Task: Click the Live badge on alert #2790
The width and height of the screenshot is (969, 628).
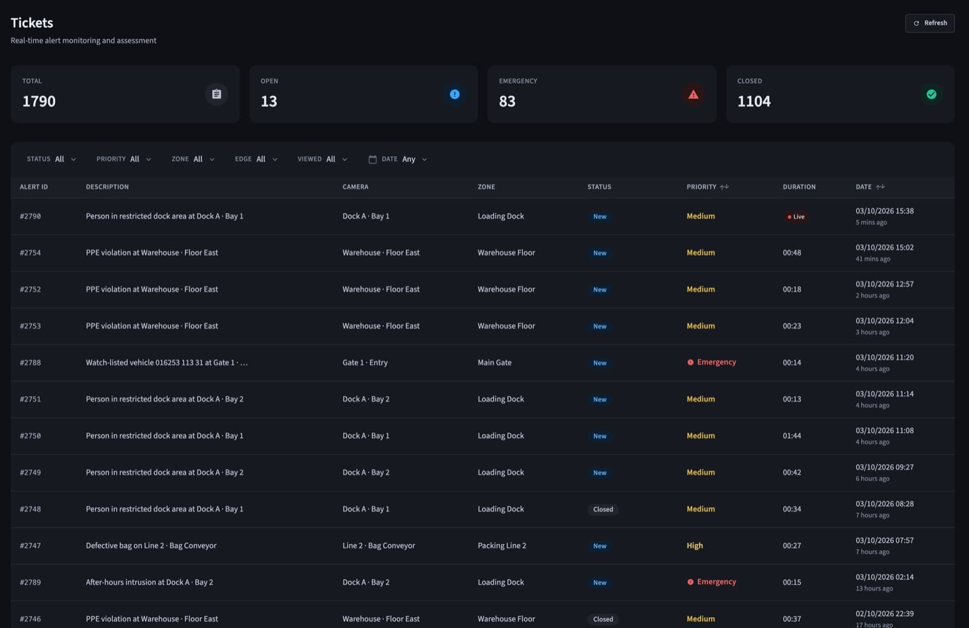Action: point(796,217)
